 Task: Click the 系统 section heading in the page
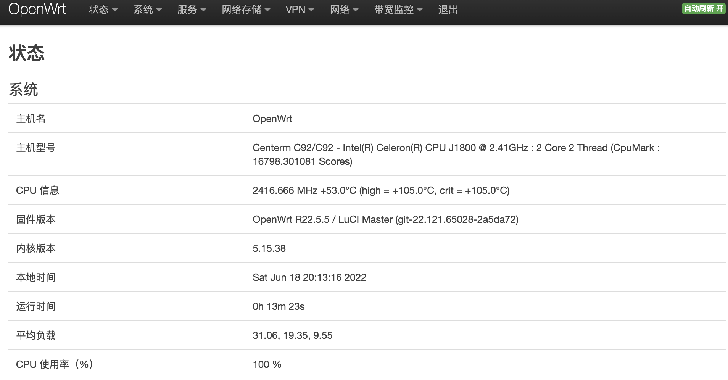pyautogui.click(x=23, y=90)
